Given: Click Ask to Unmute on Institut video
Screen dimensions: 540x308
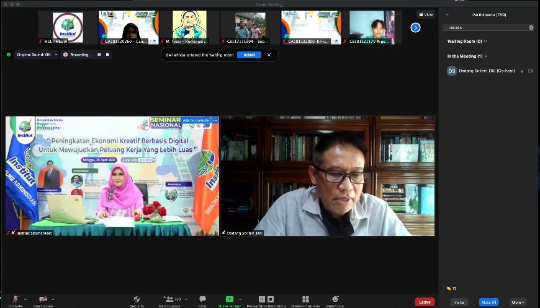Looking at the screenshot, I should [x=196, y=120].
